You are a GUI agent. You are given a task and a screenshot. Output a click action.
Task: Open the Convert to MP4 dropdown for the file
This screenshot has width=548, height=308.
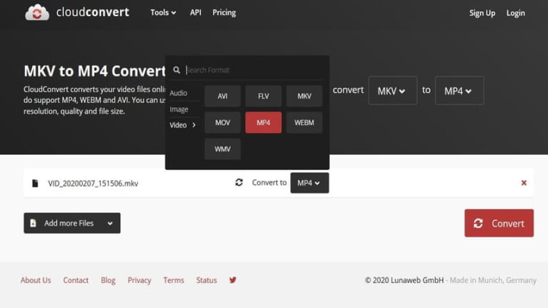coord(309,183)
